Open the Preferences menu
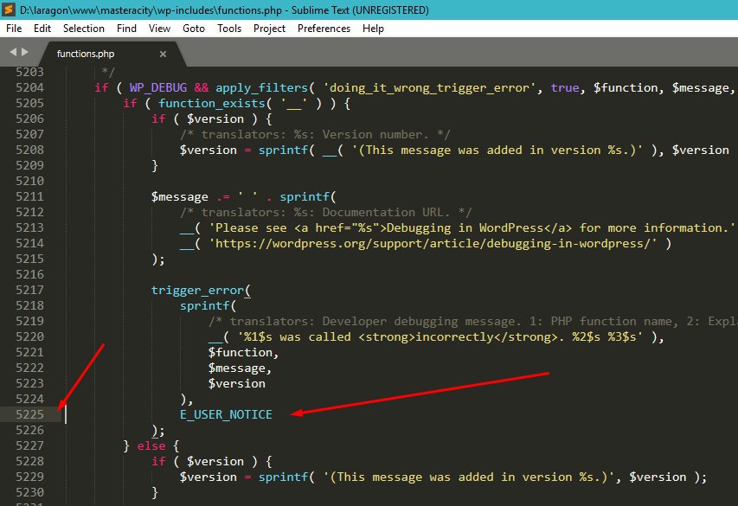This screenshot has height=506, width=738. point(324,29)
